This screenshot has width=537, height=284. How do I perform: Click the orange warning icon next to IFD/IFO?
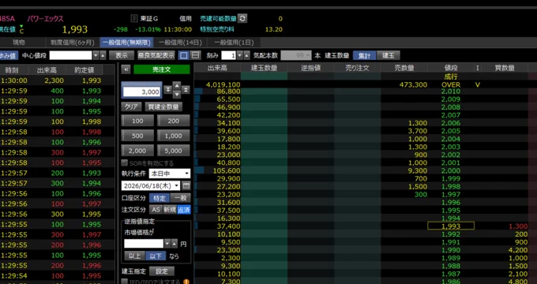click(186, 282)
